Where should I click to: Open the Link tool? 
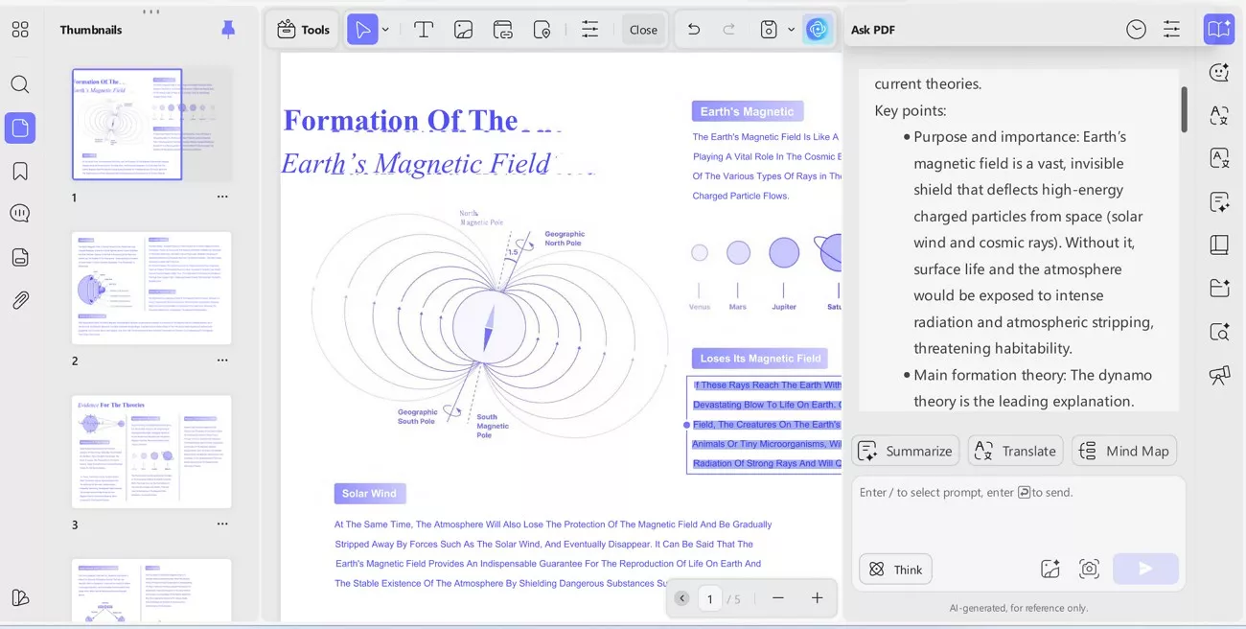pos(502,30)
